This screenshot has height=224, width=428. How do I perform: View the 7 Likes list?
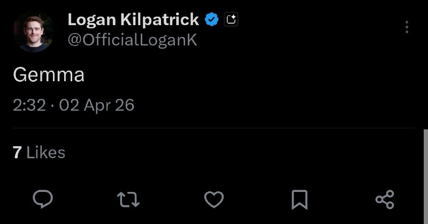click(x=39, y=153)
